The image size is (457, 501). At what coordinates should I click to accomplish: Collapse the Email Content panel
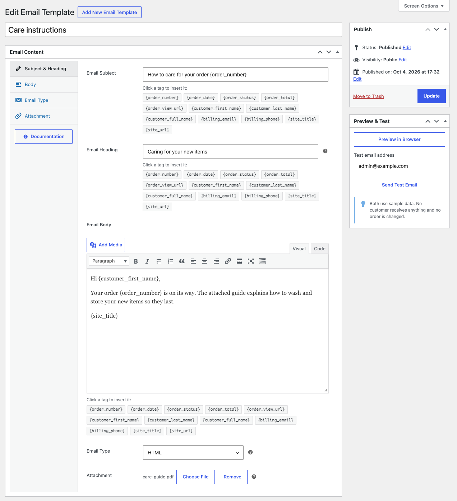(x=337, y=52)
